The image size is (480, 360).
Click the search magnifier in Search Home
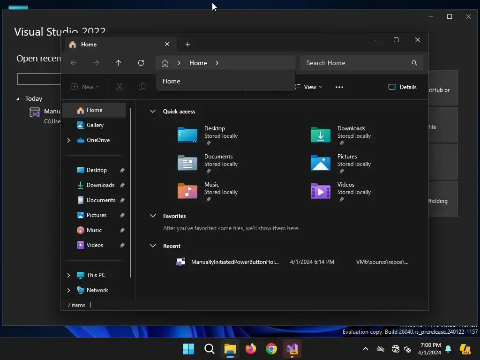tap(414, 63)
